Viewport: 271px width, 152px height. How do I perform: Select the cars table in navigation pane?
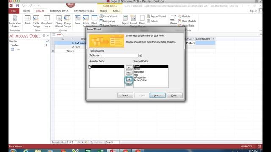[18, 49]
